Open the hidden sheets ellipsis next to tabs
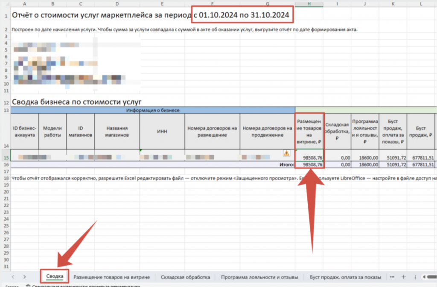 coord(392,277)
